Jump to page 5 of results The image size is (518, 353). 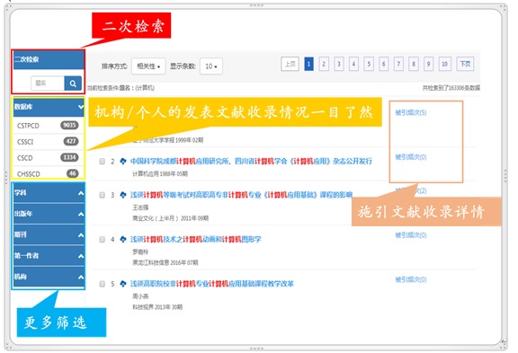[369, 64]
